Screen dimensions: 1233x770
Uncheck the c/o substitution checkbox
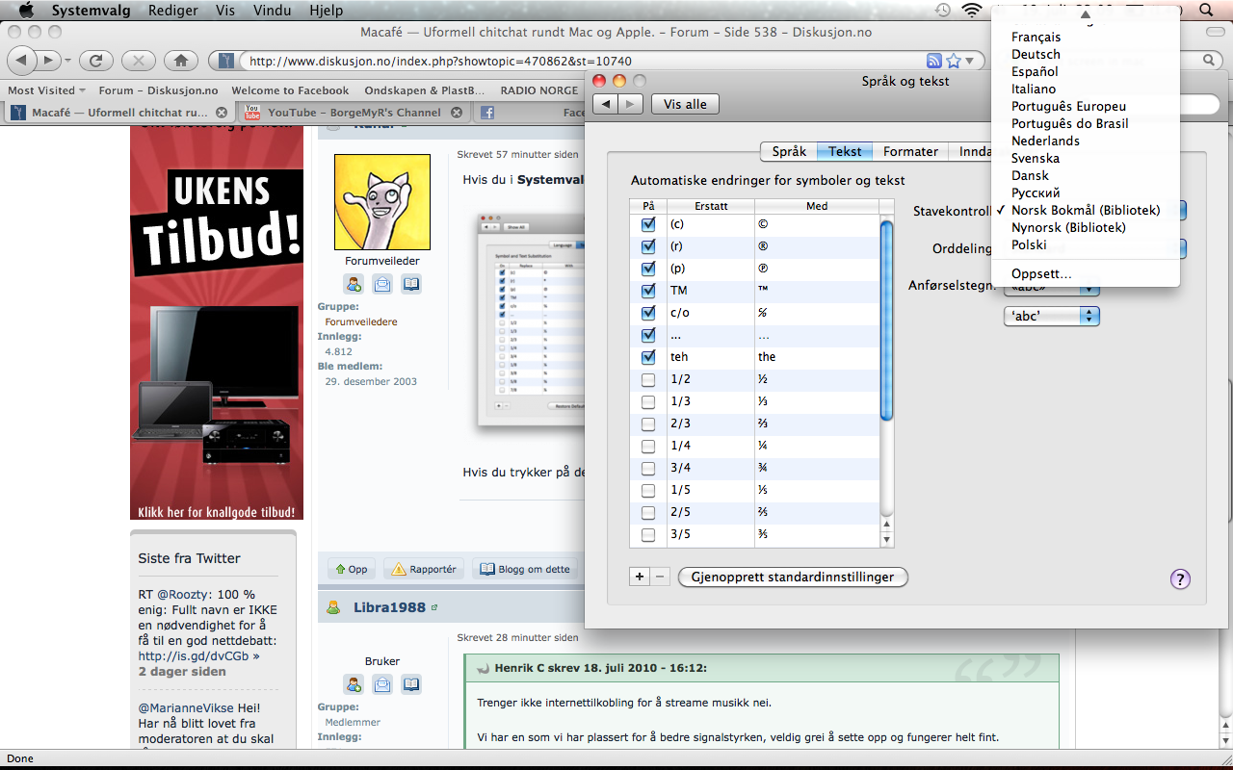pyautogui.click(x=648, y=313)
